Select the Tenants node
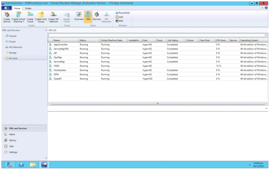Screen dimensions: 269x170 [11, 36]
